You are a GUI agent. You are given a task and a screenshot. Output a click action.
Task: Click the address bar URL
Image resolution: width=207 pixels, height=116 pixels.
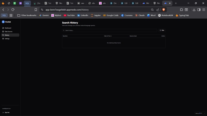click(x=67, y=10)
